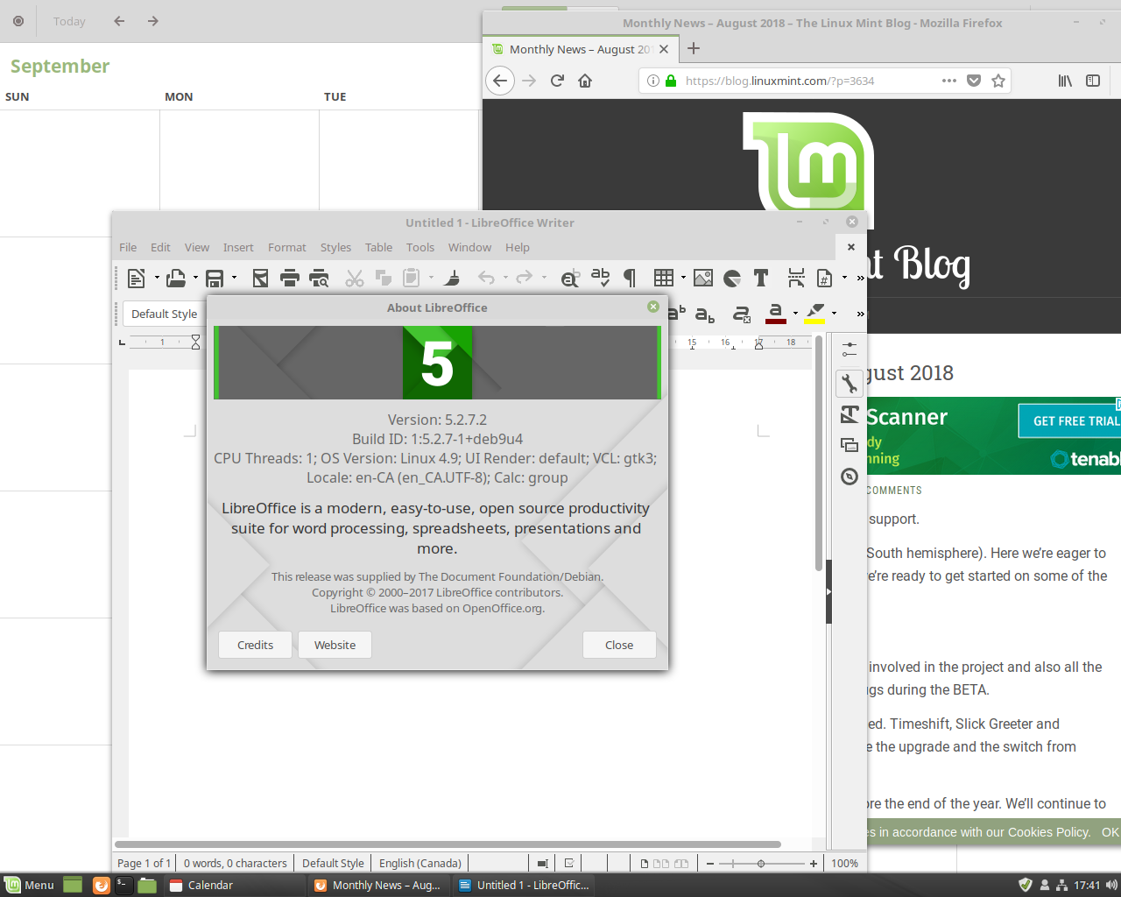Expand the Font Color dropdown arrow
Image resolution: width=1121 pixels, height=897 pixels.
tap(795, 314)
